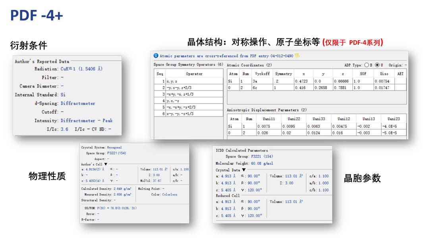This screenshot has width=423, height=238.
Task: Click the Wyckoff column header
Action: click(262, 74)
